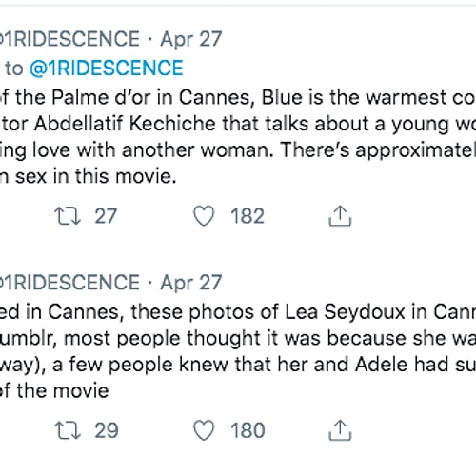Like the tweet with 180 likes
The image size is (476, 476).
204,430
